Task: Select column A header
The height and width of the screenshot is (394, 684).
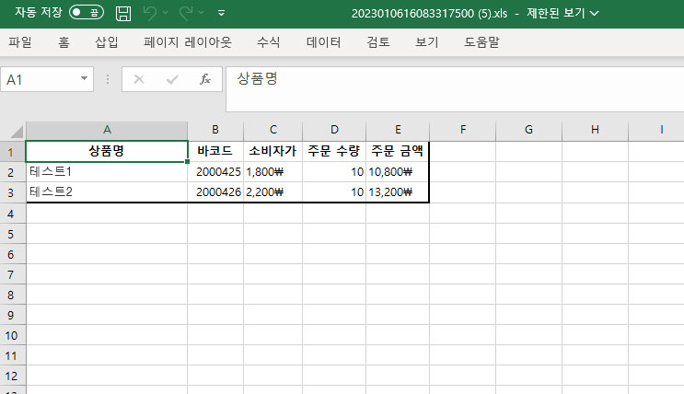Action: tap(107, 130)
